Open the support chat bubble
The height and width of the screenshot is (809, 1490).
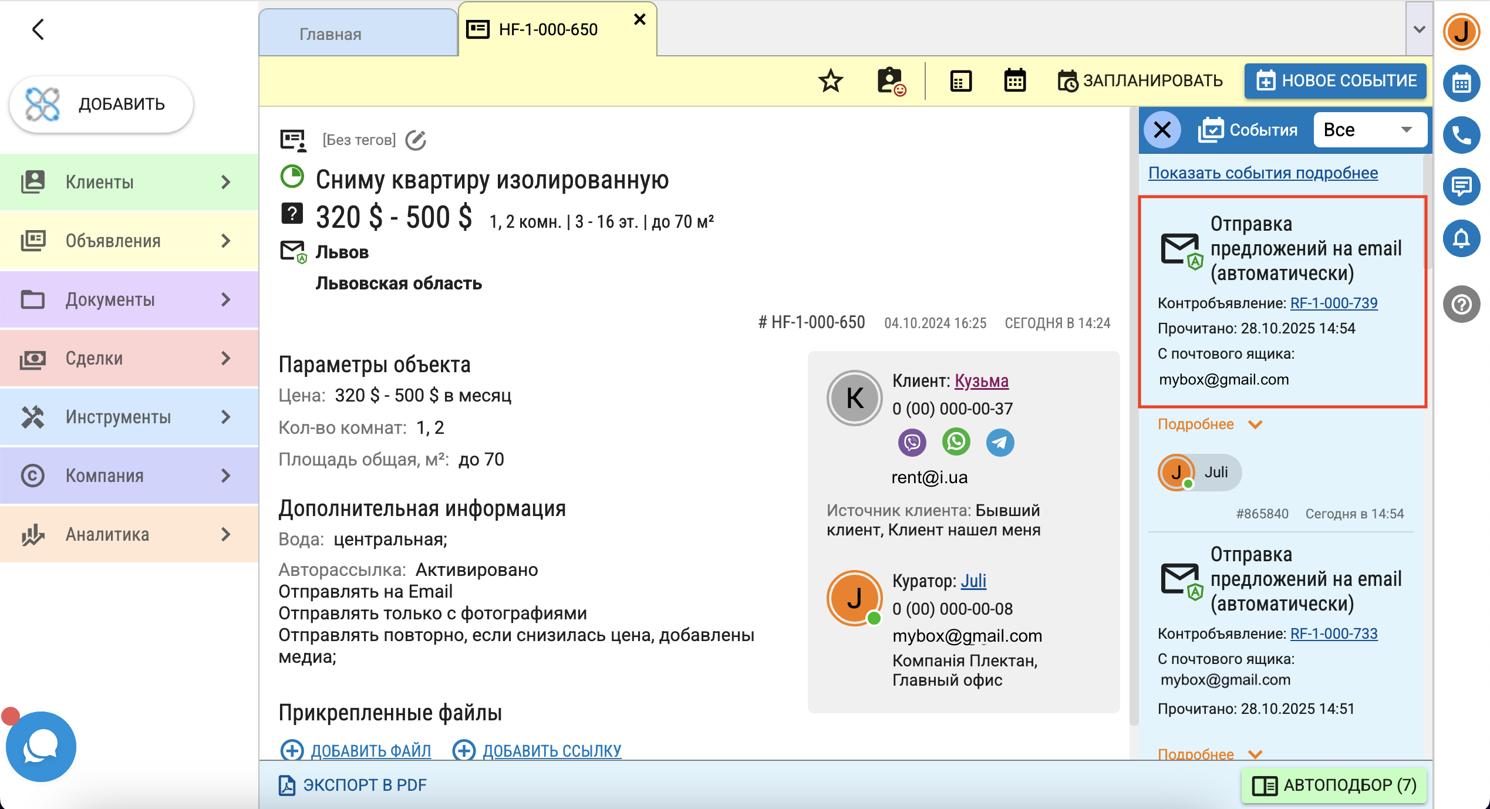(x=41, y=746)
